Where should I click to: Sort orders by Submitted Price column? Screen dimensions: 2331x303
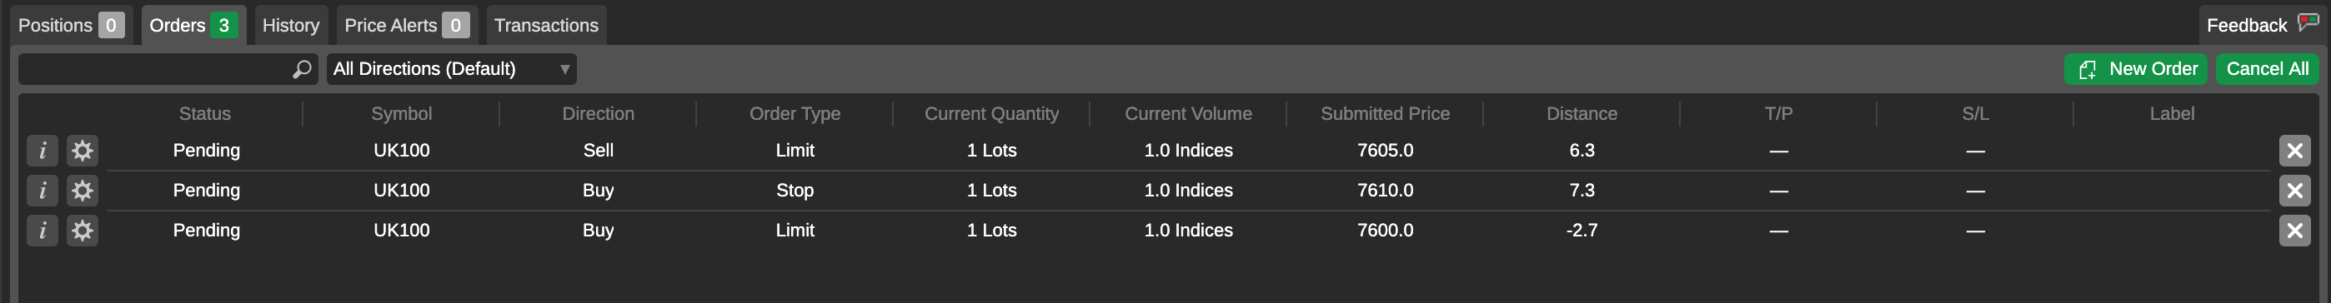click(x=1385, y=114)
